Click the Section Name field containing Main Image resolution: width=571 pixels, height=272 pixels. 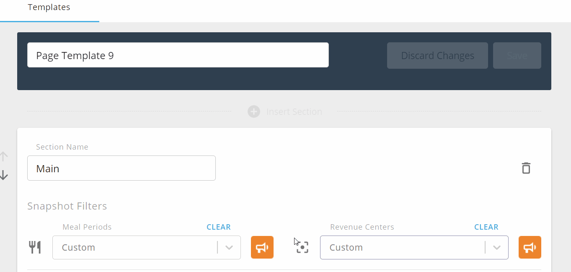pos(121,168)
